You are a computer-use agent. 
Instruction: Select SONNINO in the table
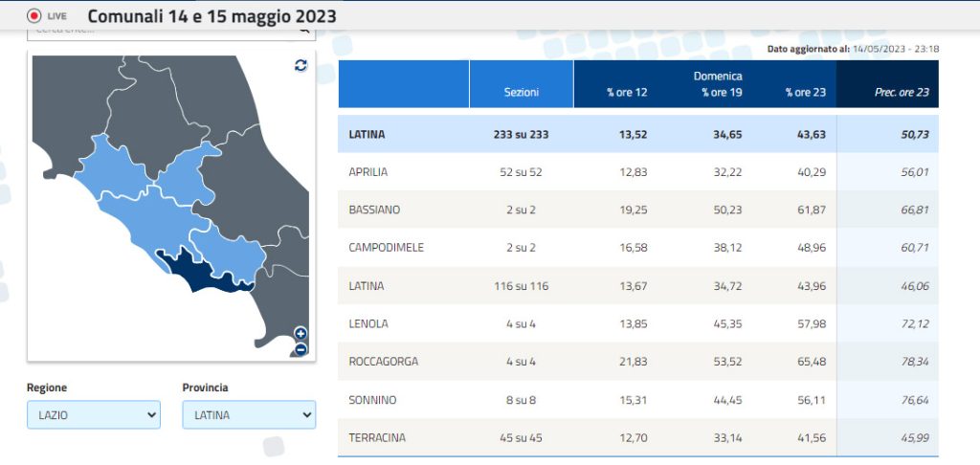(372, 400)
